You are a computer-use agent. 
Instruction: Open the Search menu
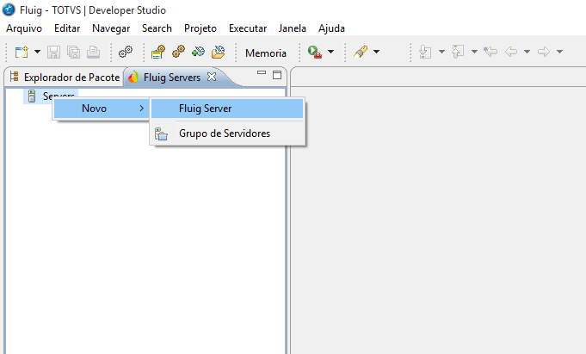[157, 28]
